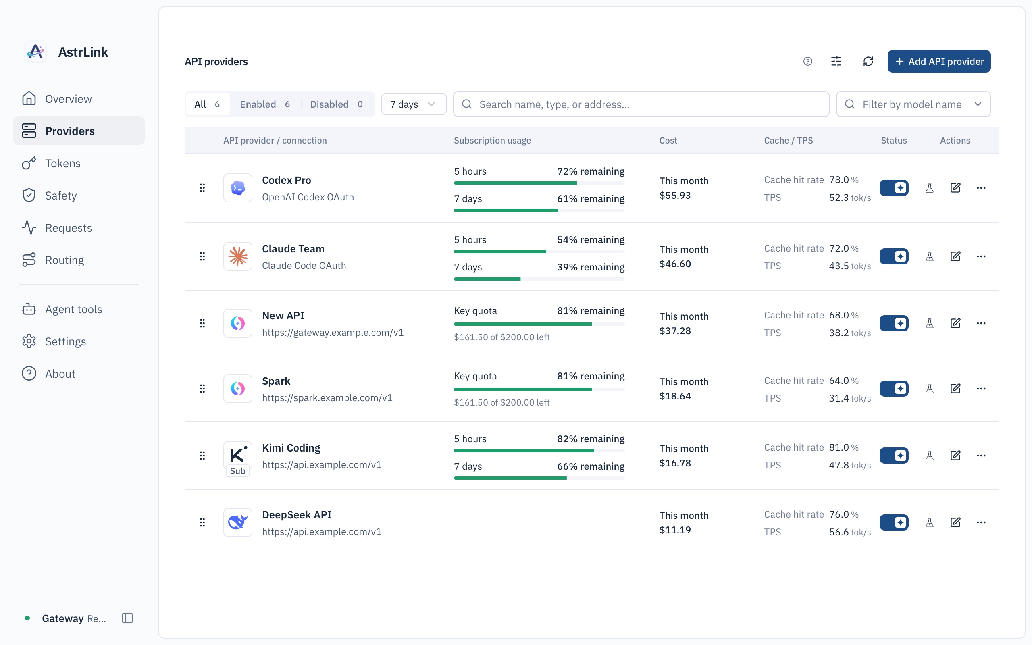
Task: Open the help question-mark icon beside API providers
Action: [x=807, y=61]
